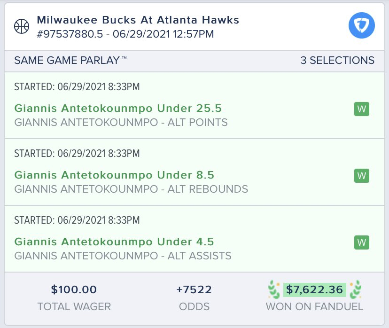This screenshot has height=328, width=389.
Task: Click the basketball sport icon
Action: click(21, 26)
